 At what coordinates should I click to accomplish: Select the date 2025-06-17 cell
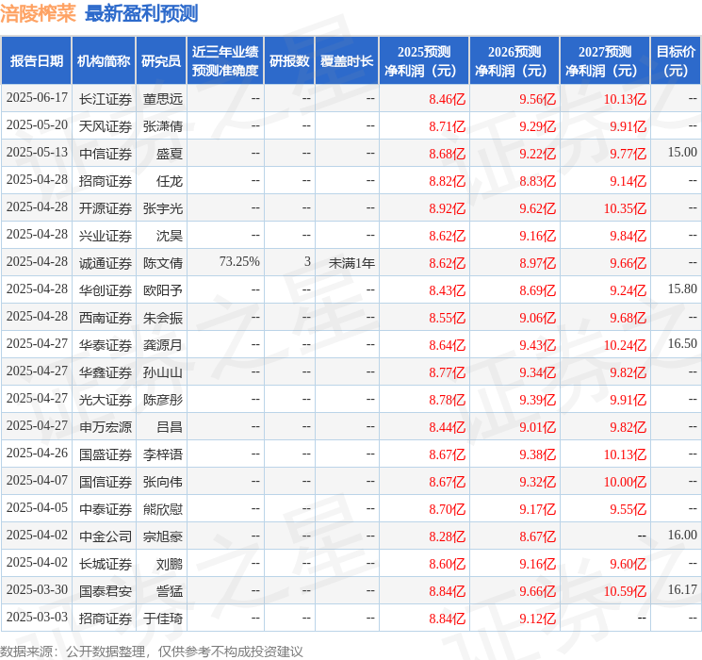(x=37, y=98)
